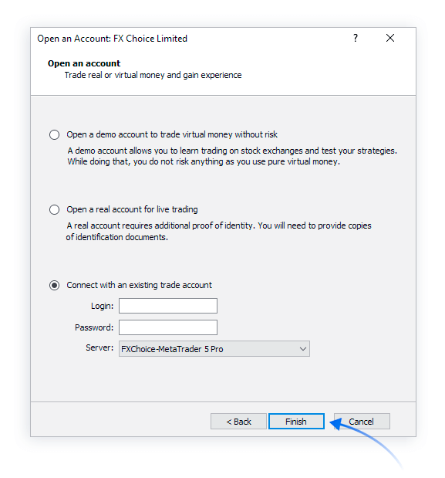The width and height of the screenshot is (445, 478).
Task: Focus the Password input field
Action: pos(168,327)
